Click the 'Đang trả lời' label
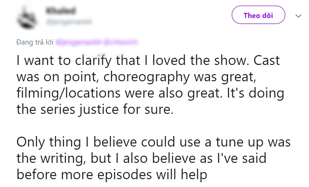309x187 pixels. click(x=35, y=42)
